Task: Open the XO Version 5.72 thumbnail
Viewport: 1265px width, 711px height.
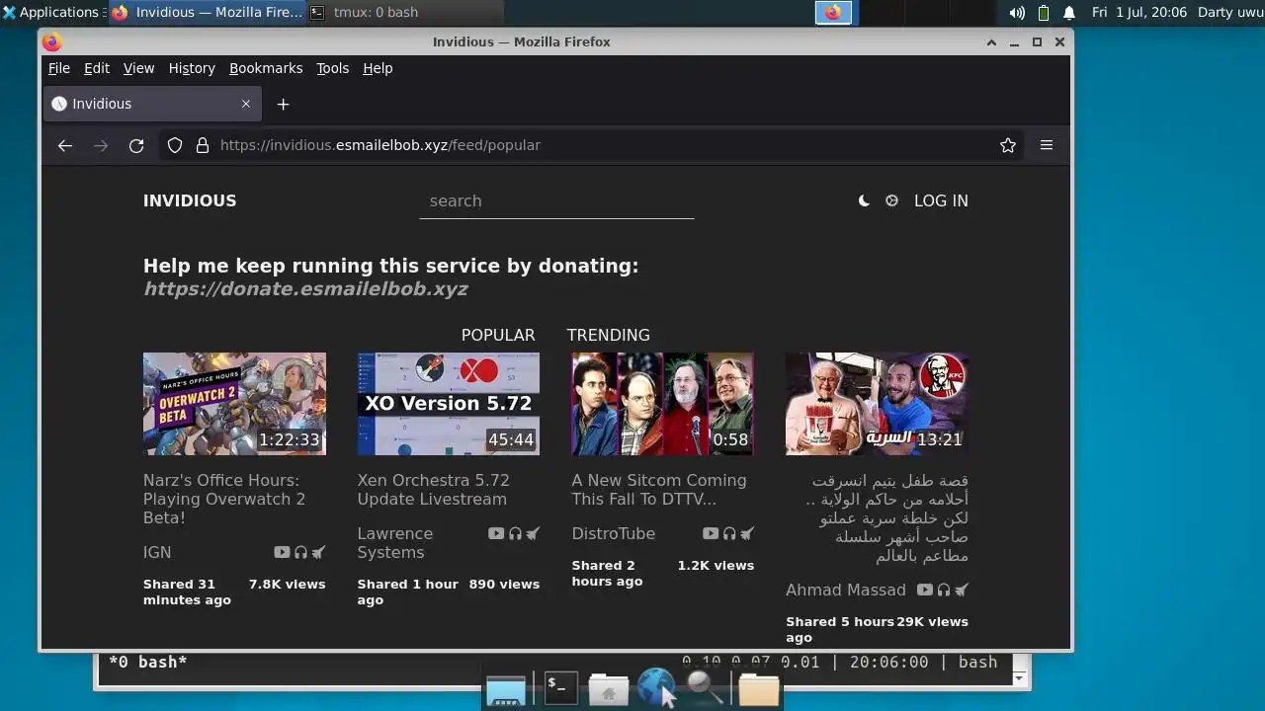Action: [449, 404]
